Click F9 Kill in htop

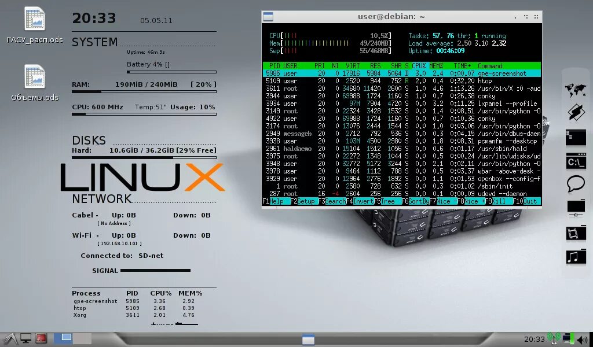pyautogui.click(x=499, y=201)
